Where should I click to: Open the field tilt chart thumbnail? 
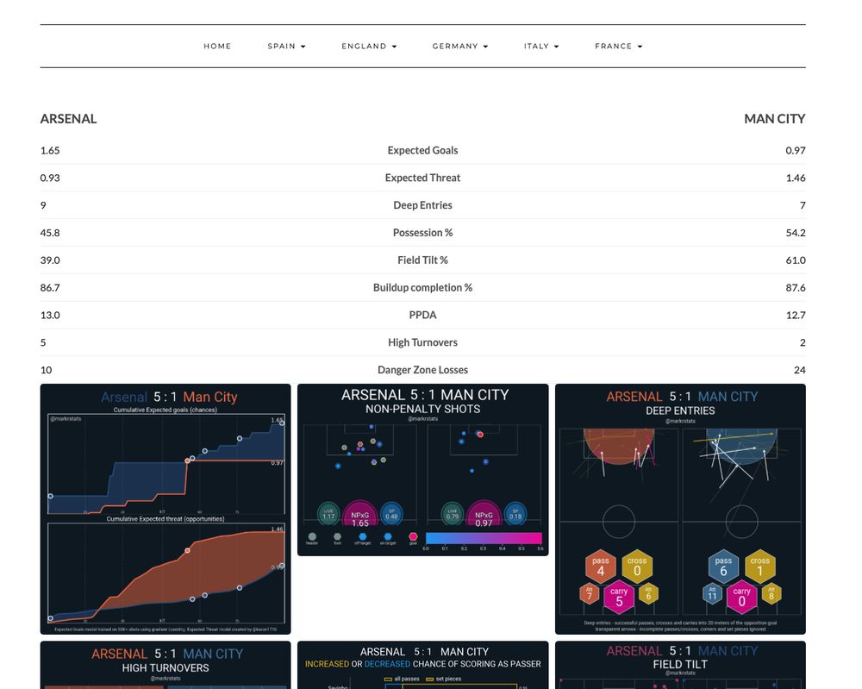[x=681, y=666]
